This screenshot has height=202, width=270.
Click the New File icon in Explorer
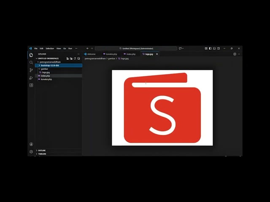(x=67, y=58)
